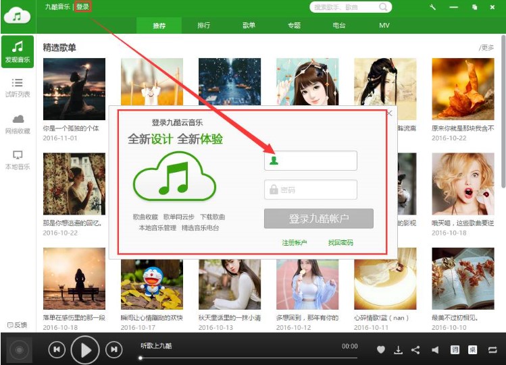The image size is (506, 365).
Task: Open the Doraemon playlist thumbnail
Action: (x=152, y=285)
